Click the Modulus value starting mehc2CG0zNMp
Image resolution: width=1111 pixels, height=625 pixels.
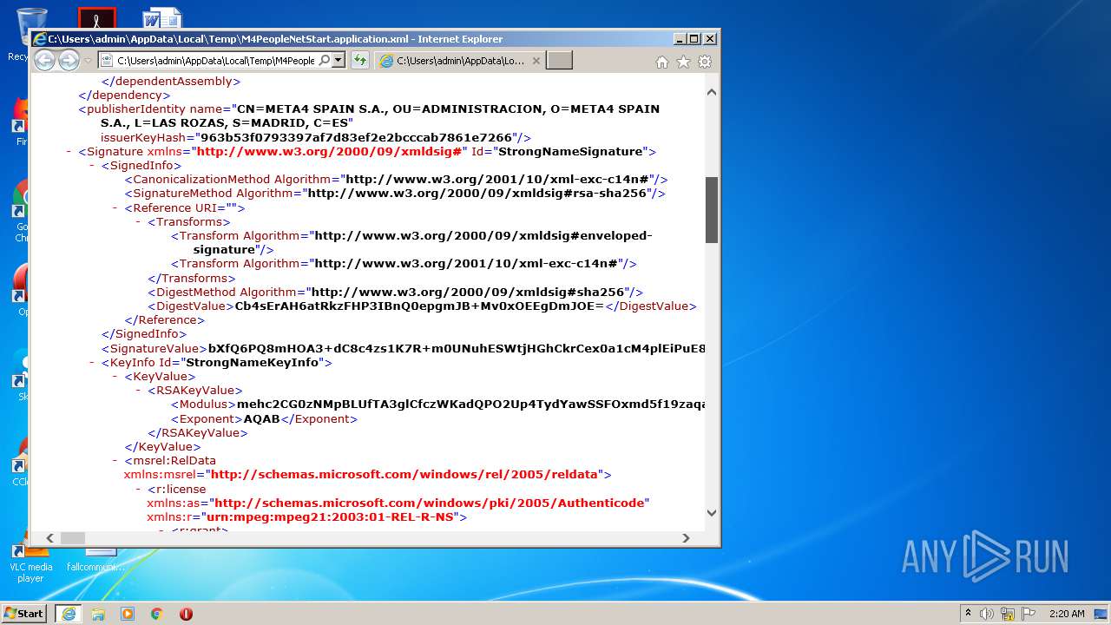click(471, 405)
